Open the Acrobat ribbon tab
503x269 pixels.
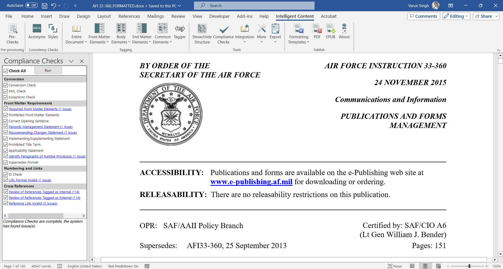(x=328, y=16)
